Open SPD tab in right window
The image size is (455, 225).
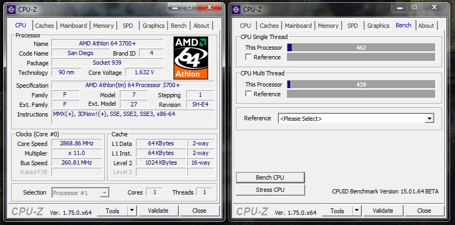(353, 26)
